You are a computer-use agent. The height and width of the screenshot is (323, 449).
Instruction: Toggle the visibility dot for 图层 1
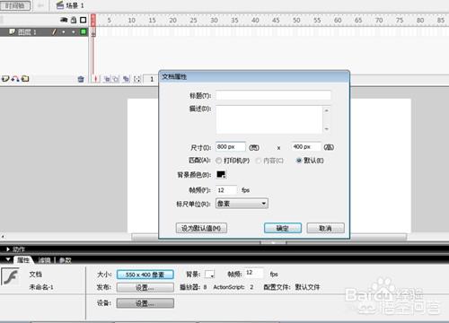point(64,32)
